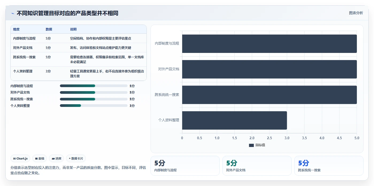Click the 个人资料整理 chart bar
Image resolution: width=374 pixels, height=186 pixels.
click(x=234, y=121)
